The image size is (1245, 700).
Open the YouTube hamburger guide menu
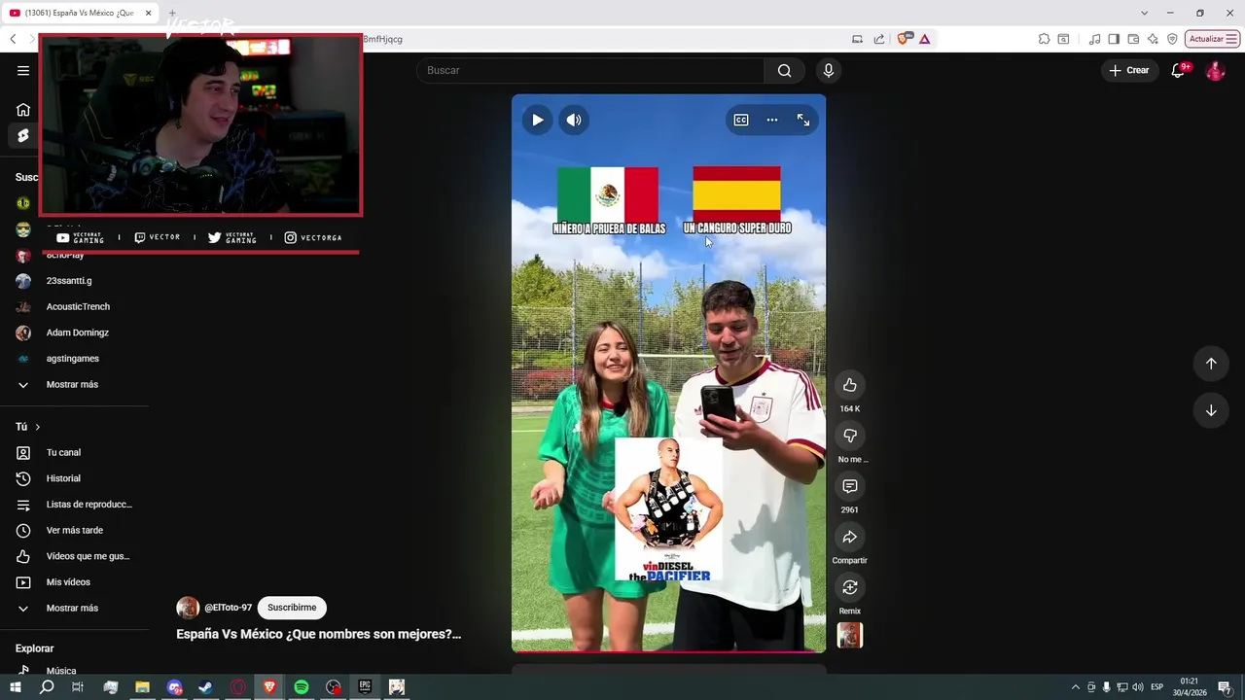coord(23,70)
